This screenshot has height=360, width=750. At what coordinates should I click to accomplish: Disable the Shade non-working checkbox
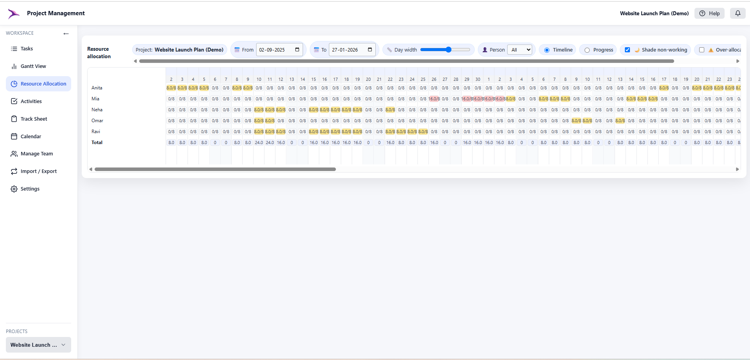628,50
